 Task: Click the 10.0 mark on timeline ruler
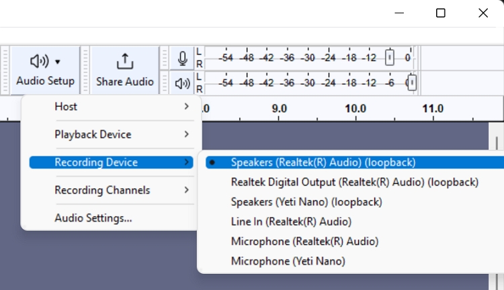(355, 109)
